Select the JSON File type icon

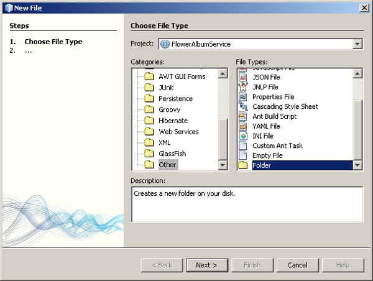pyautogui.click(x=243, y=77)
